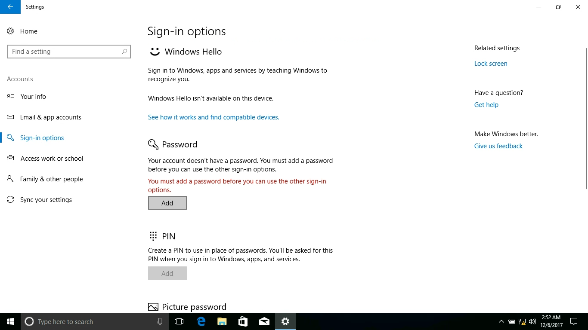Screen dimensions: 588x330
Task: Click the Picture password heading text
Action: [194, 307]
